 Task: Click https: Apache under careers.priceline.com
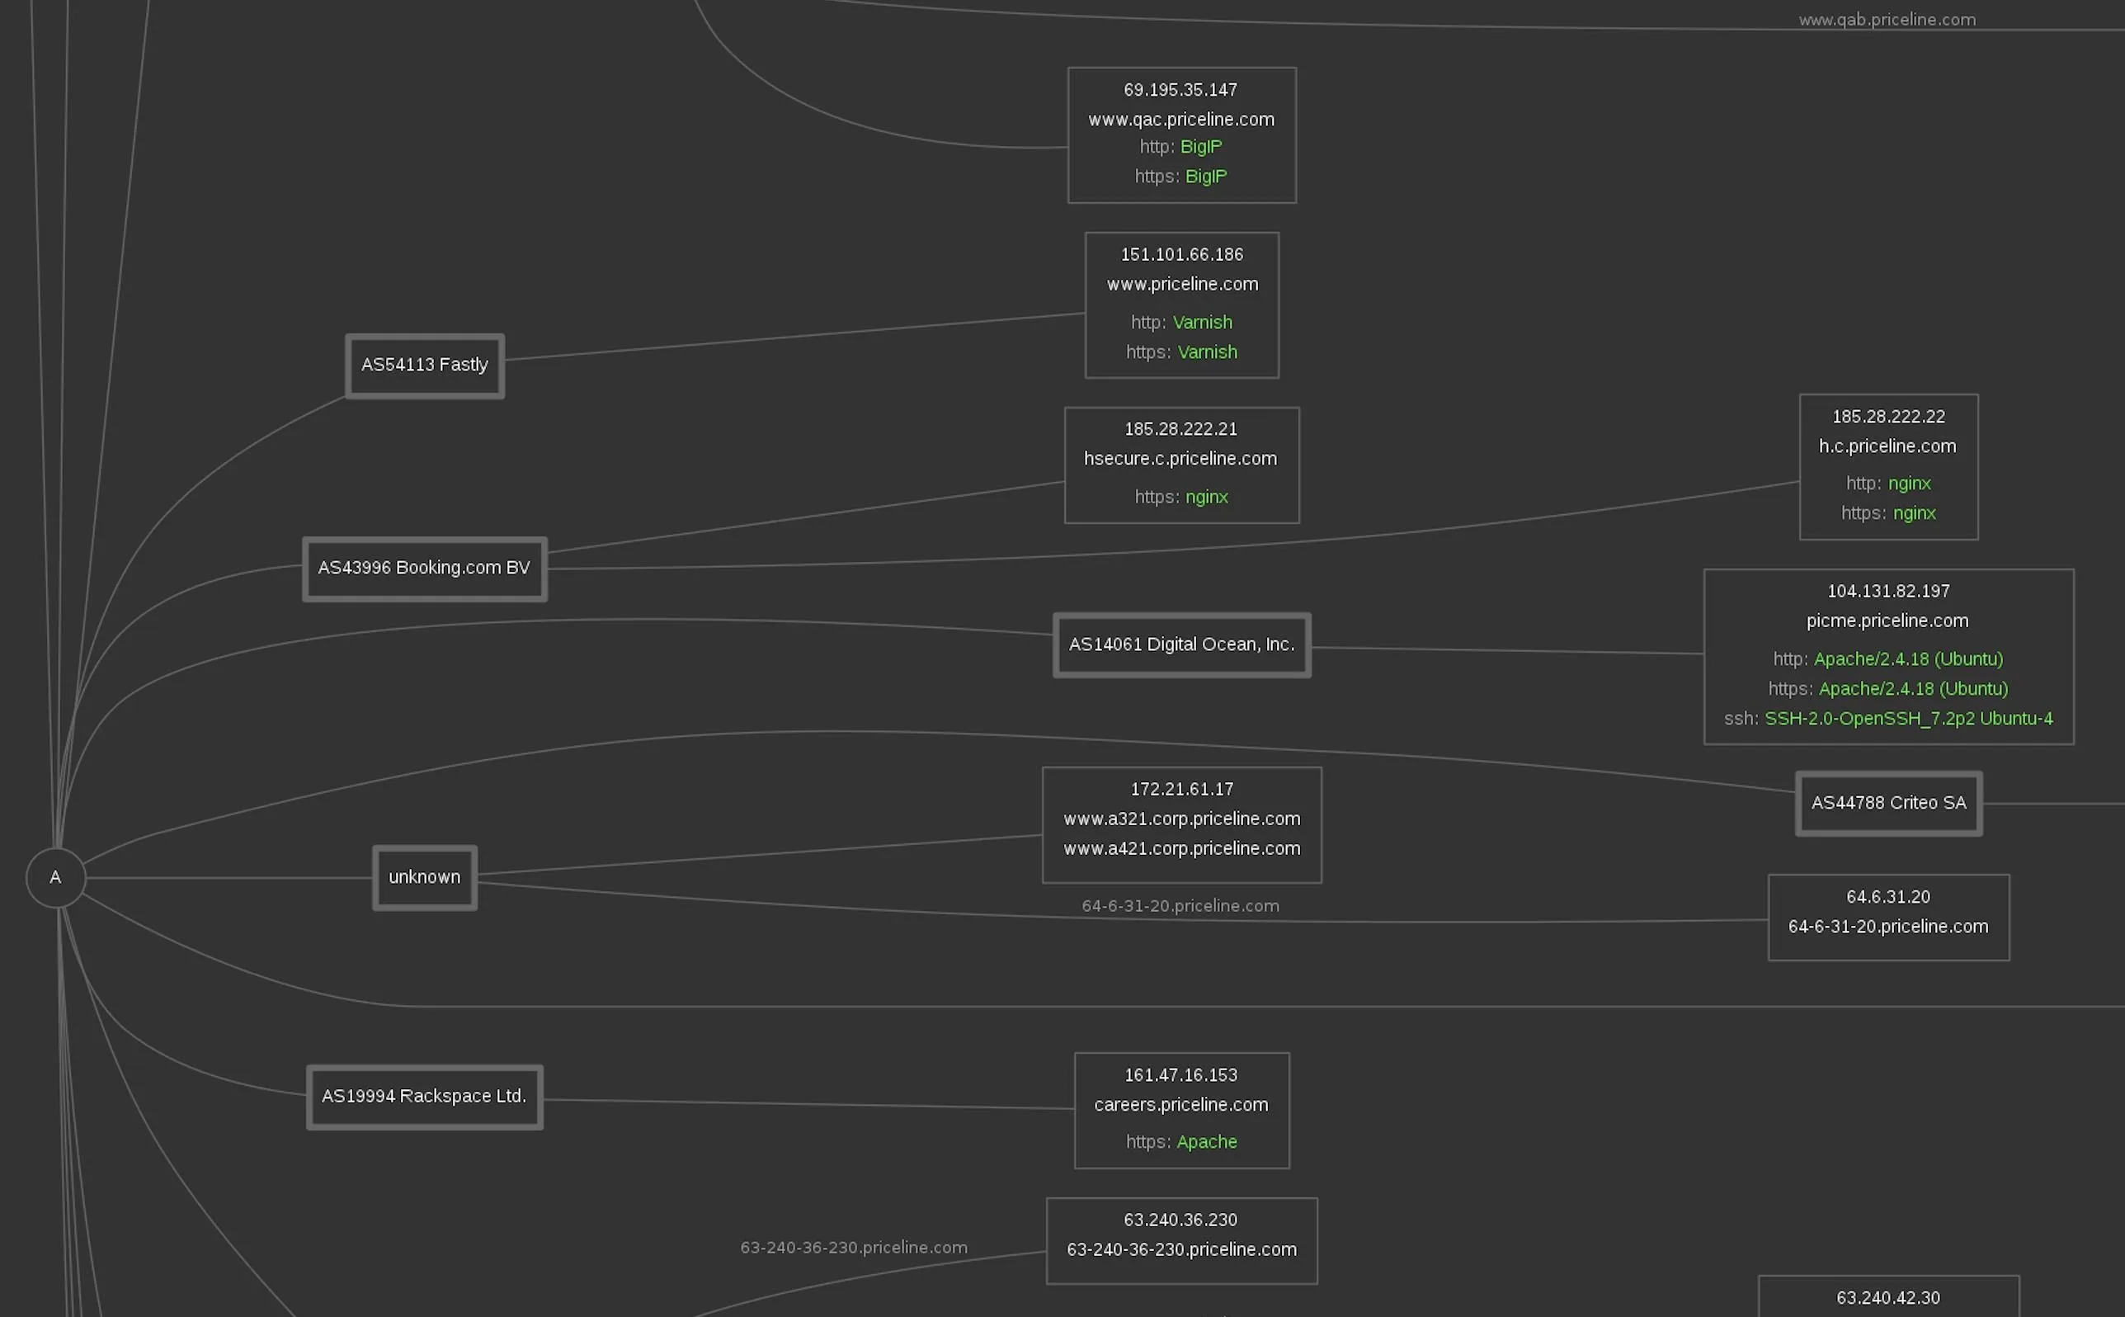(x=1181, y=1141)
